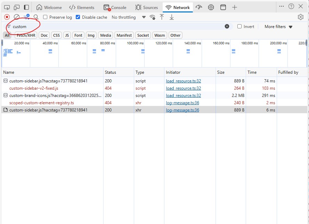Open log-message.ts:36 initiator link for scoped-custom-element-registry.ts

tap(182, 103)
